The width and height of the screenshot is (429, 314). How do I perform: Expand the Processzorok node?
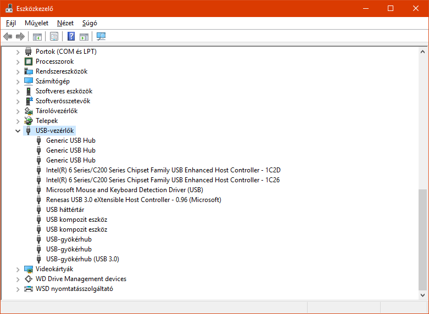(18, 62)
